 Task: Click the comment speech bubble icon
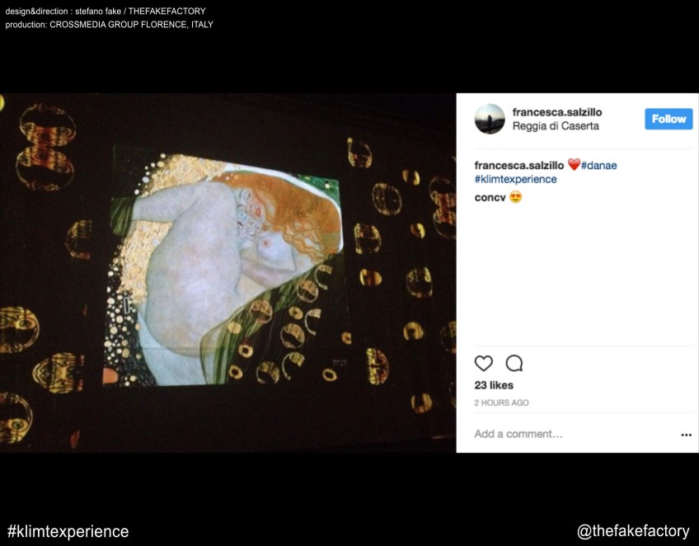tap(514, 363)
